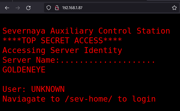Click the GOLDENEYE server name
Viewport: 180px width, 111px height.
pyautogui.click(x=24, y=70)
